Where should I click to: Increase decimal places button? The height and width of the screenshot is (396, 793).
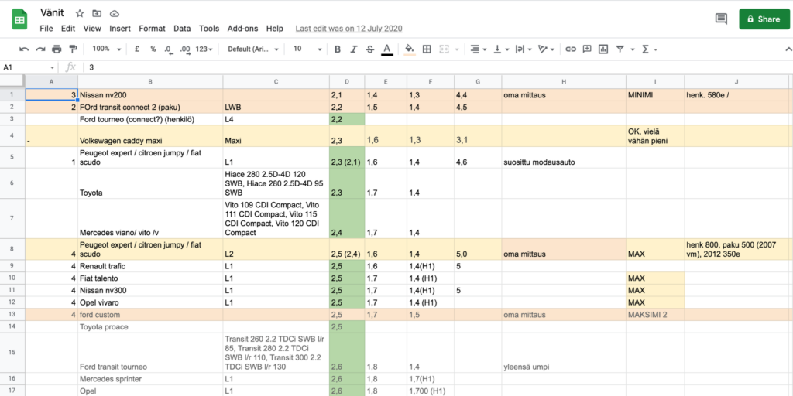185,49
